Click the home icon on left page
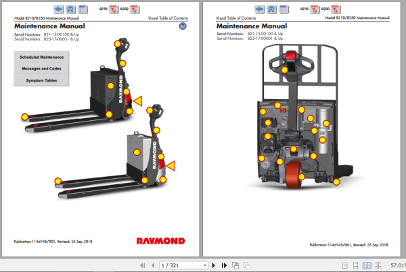The height and width of the screenshot is (272, 406). coord(70,9)
